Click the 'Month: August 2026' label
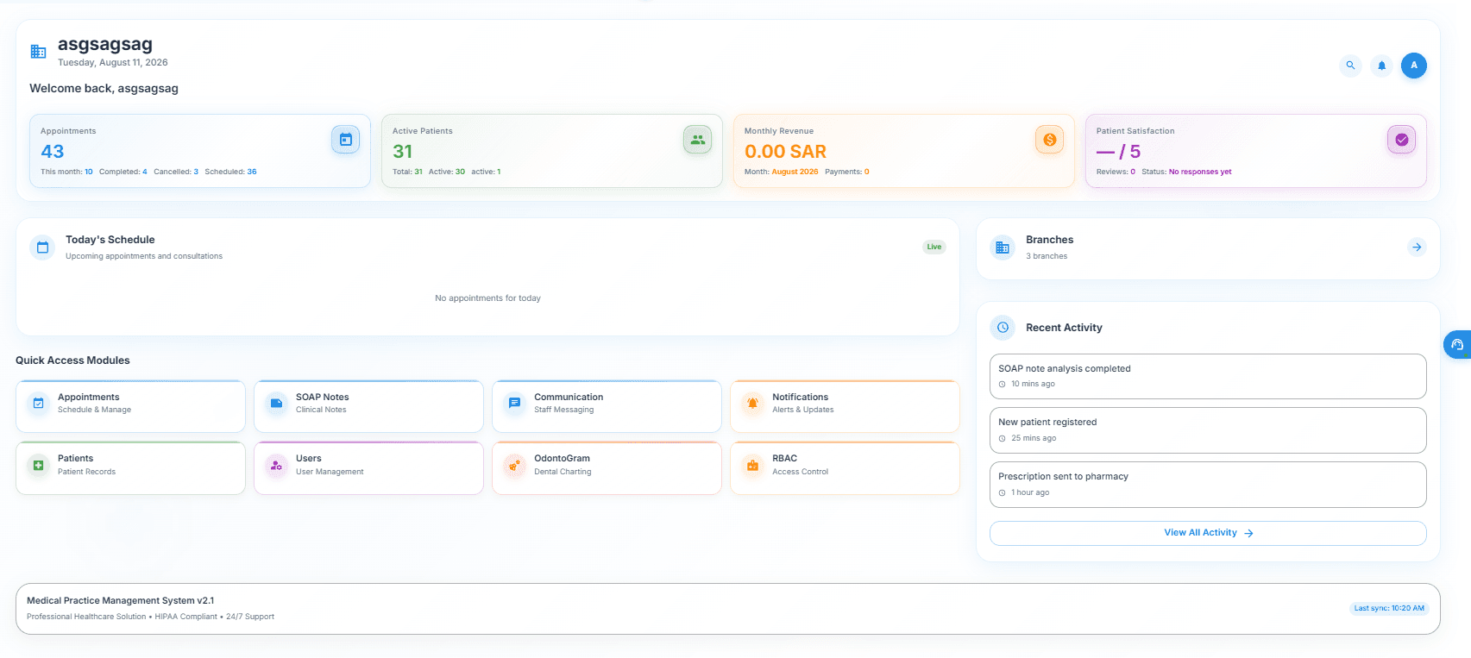 [782, 172]
